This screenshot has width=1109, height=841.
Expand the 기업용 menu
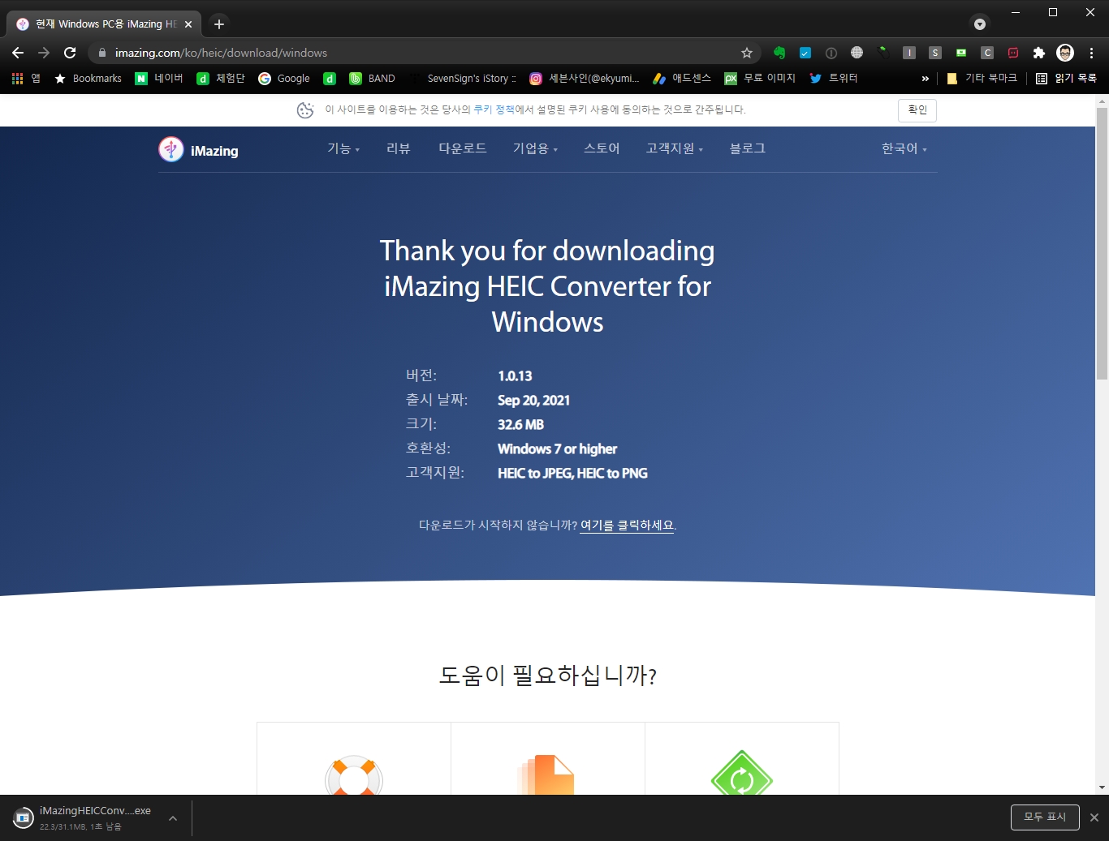(535, 148)
